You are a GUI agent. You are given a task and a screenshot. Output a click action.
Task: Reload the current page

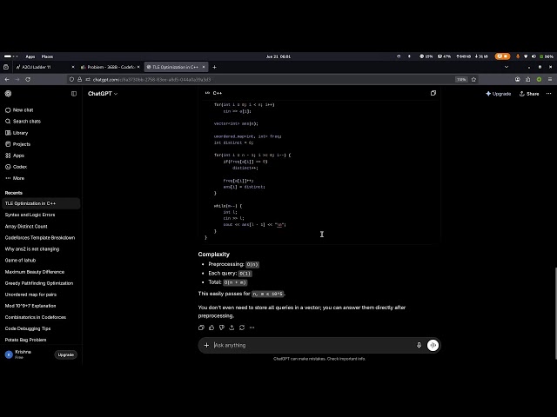coord(28,79)
